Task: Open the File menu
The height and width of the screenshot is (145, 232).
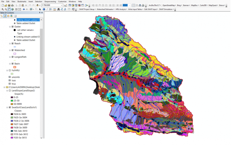Action: (x=3, y=1)
